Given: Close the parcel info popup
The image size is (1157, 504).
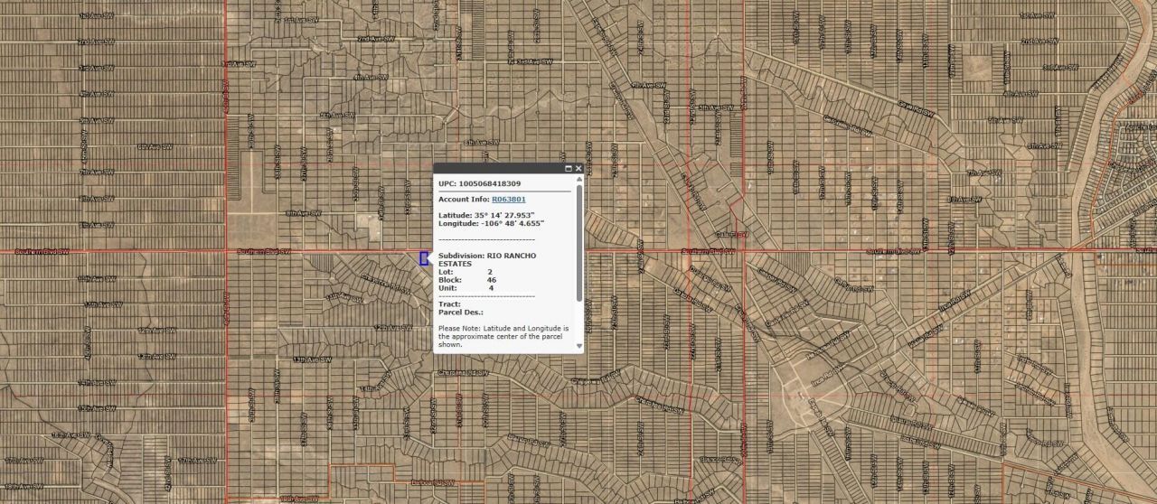Looking at the screenshot, I should tap(578, 169).
